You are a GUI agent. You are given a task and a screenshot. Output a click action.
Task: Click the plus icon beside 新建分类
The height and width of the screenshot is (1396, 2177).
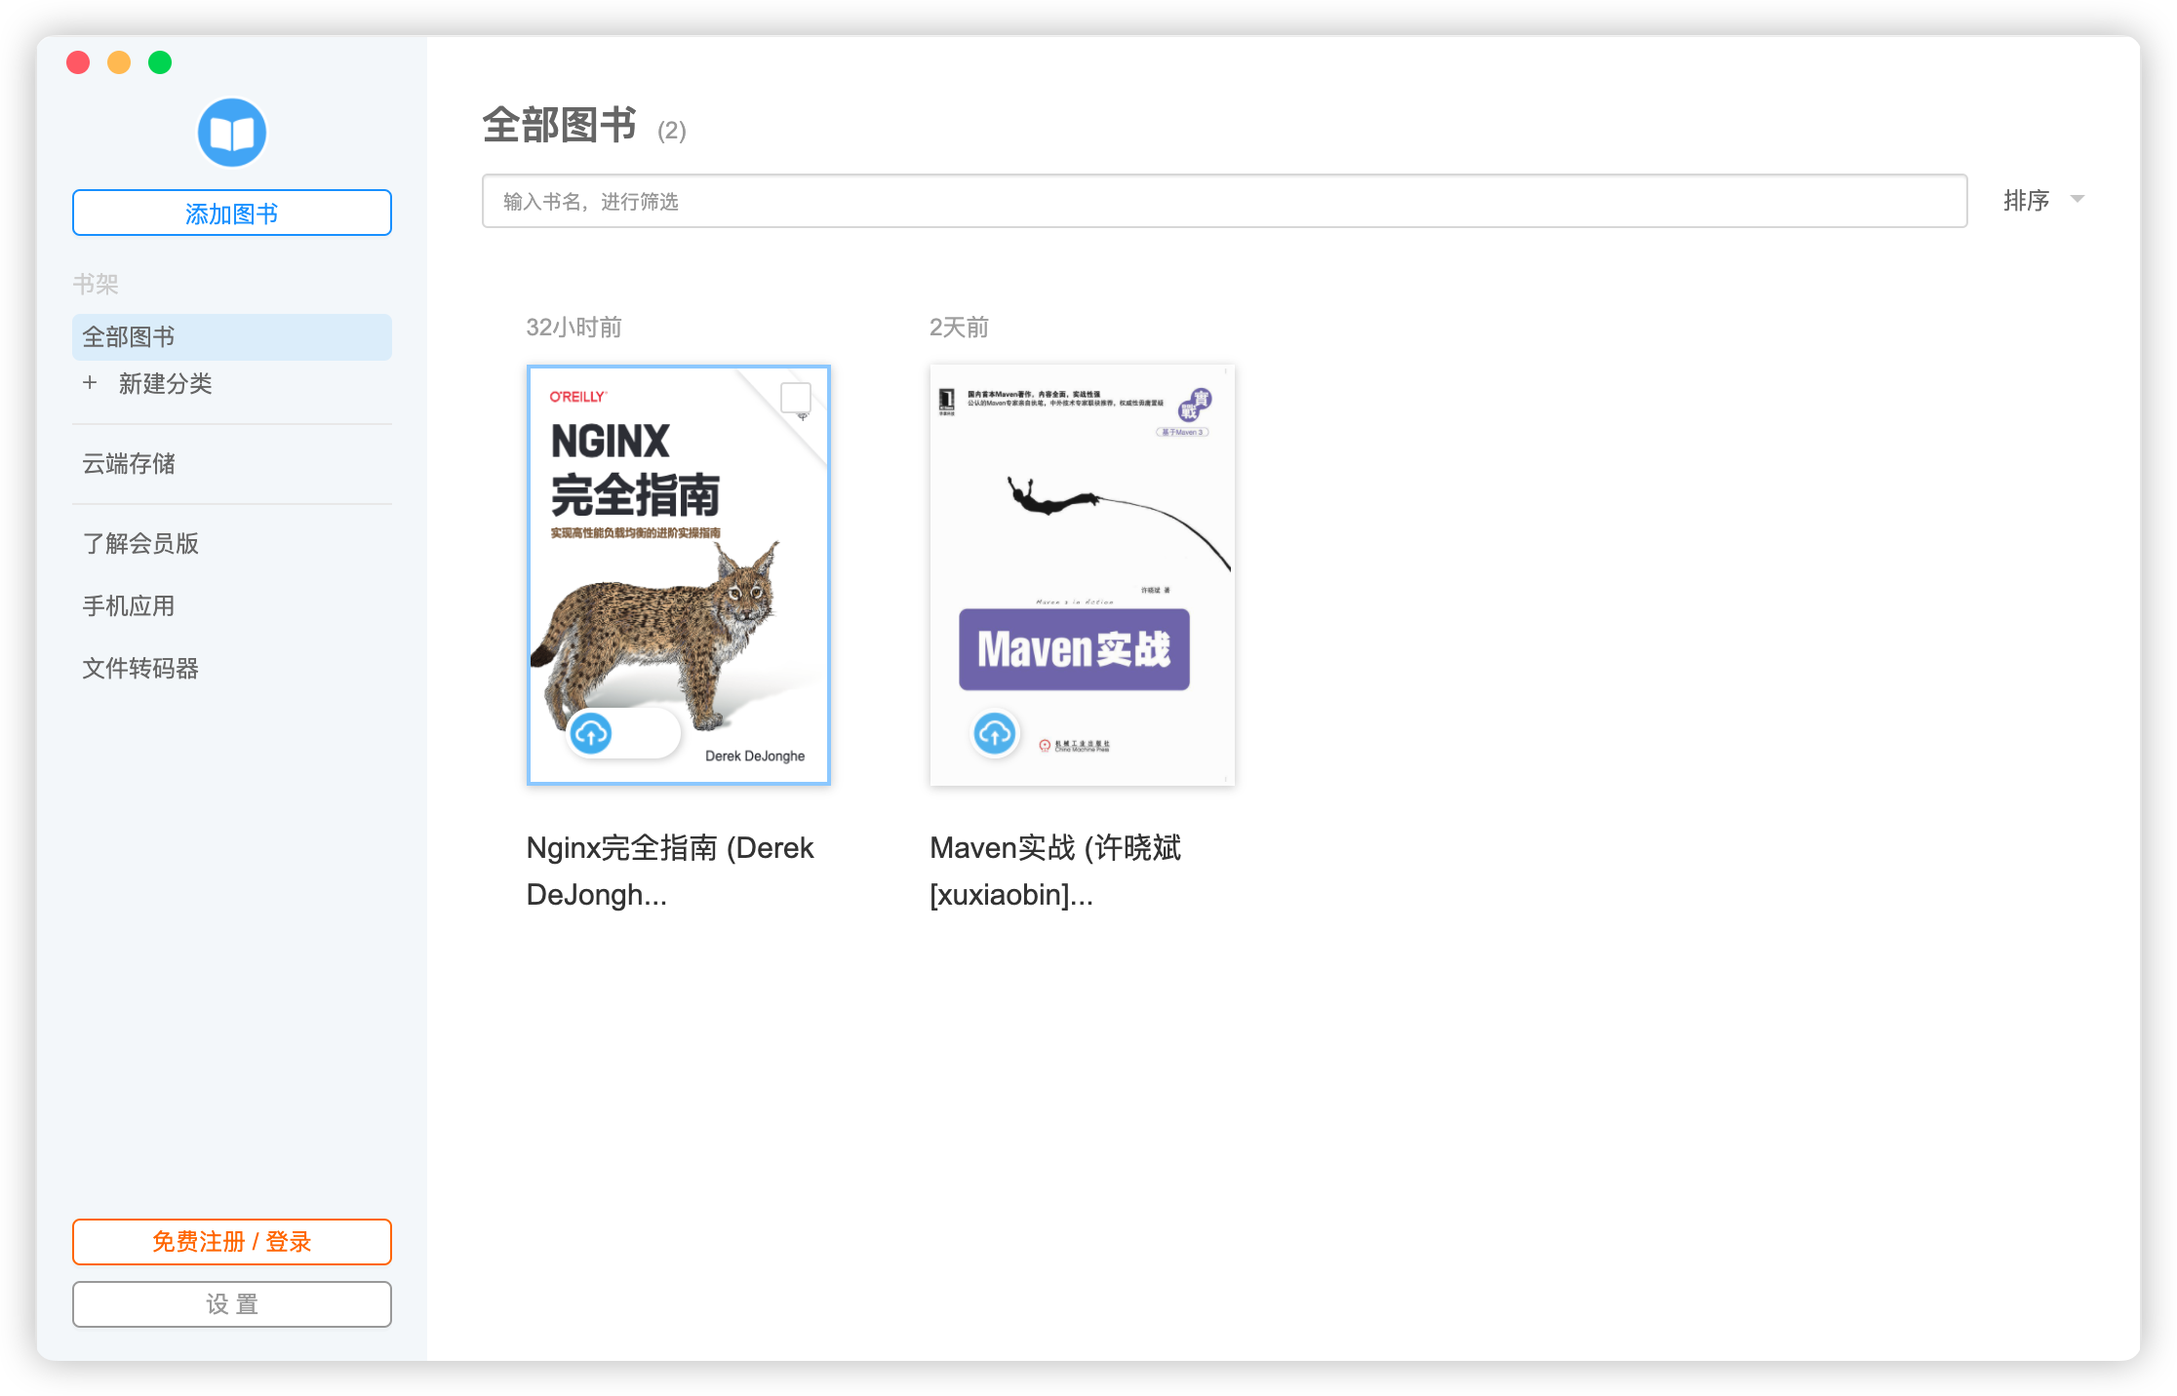point(90,383)
